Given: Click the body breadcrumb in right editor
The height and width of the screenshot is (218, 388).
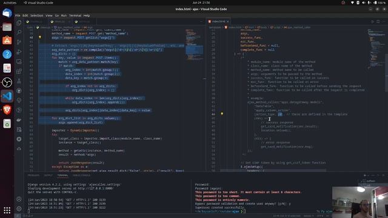Looking at the screenshot, I should tap(263, 27).
